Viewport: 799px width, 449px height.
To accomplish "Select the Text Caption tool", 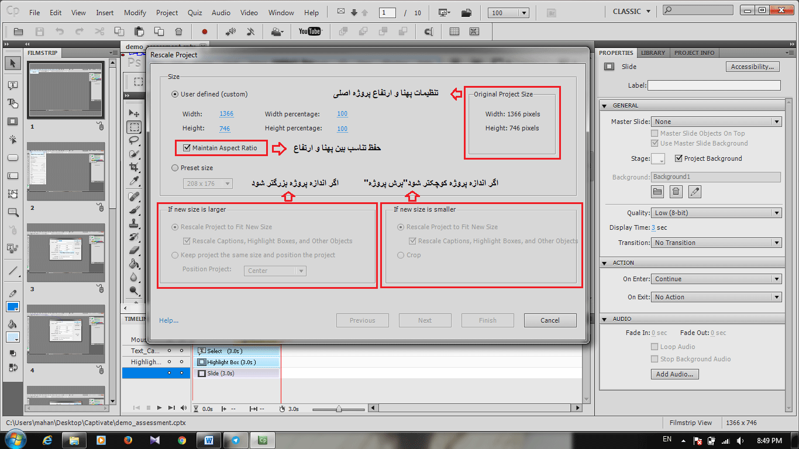I will 13,85.
